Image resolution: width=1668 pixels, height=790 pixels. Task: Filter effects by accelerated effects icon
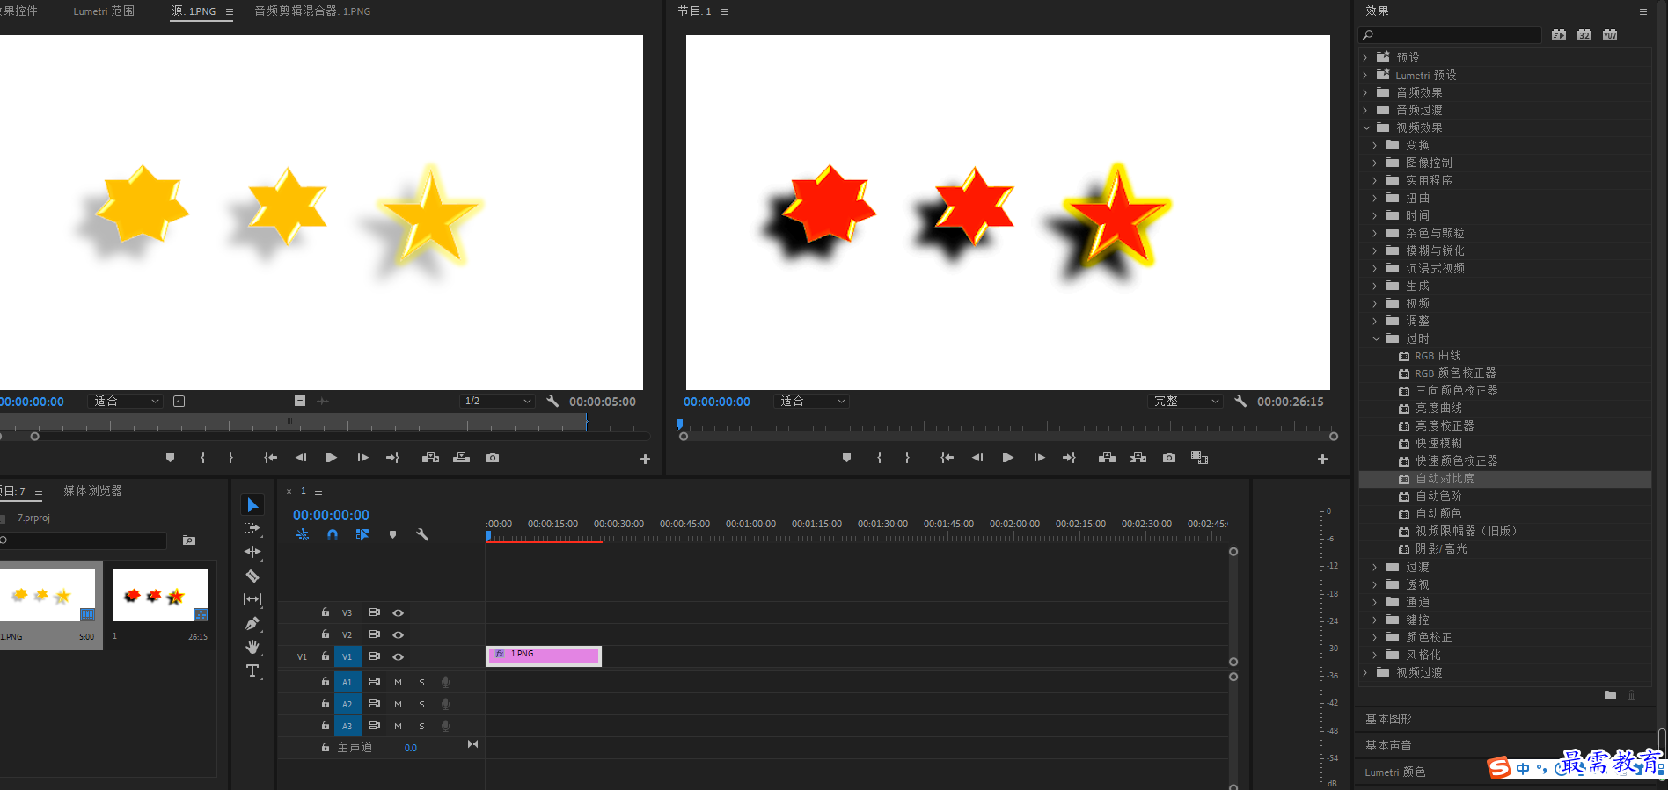click(x=1559, y=35)
